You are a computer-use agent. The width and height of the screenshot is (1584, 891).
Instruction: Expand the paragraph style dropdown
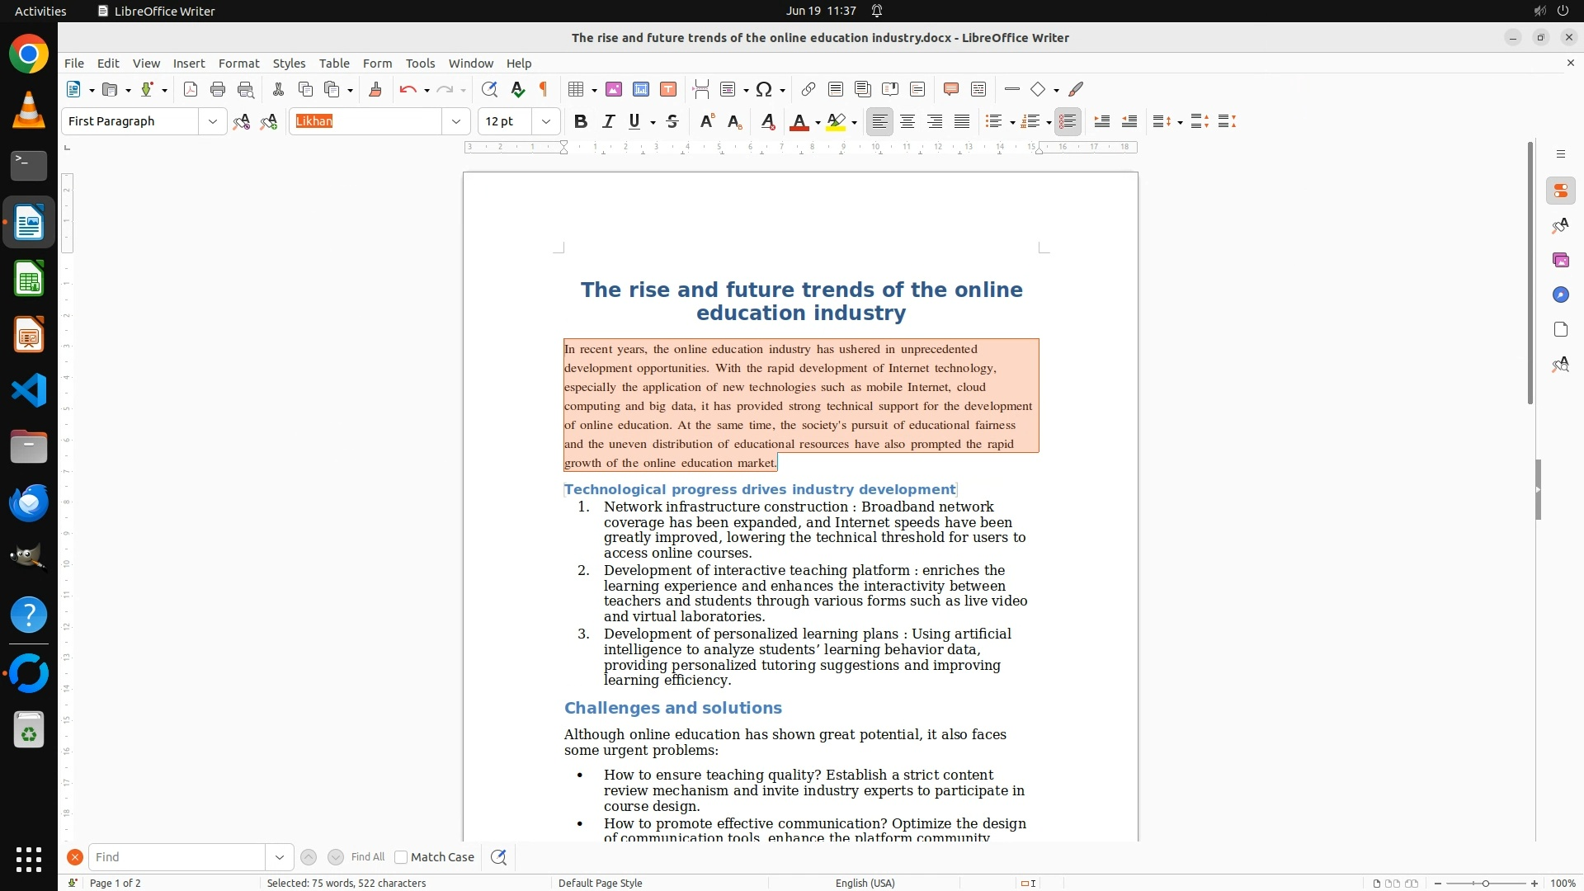(213, 122)
